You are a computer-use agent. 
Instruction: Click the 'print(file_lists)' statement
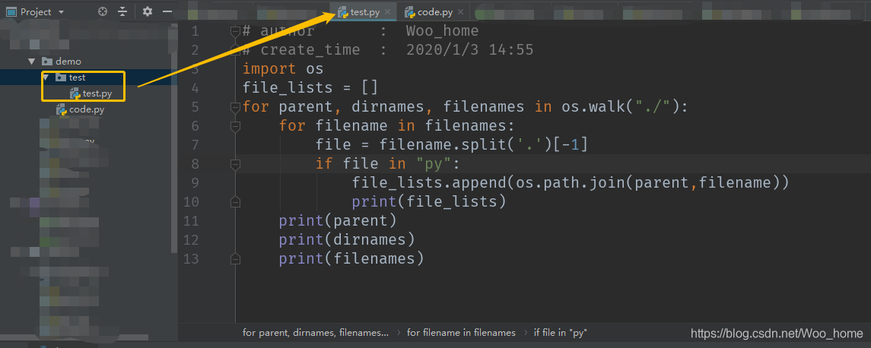429,201
